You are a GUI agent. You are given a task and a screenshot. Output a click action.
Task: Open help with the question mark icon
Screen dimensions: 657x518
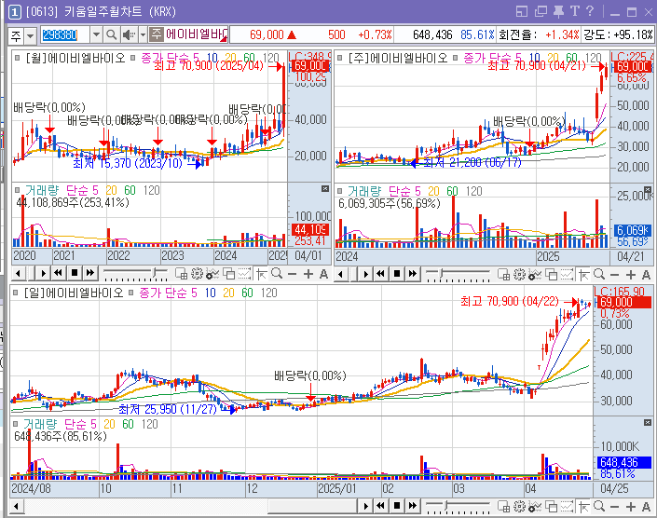pyautogui.click(x=590, y=11)
